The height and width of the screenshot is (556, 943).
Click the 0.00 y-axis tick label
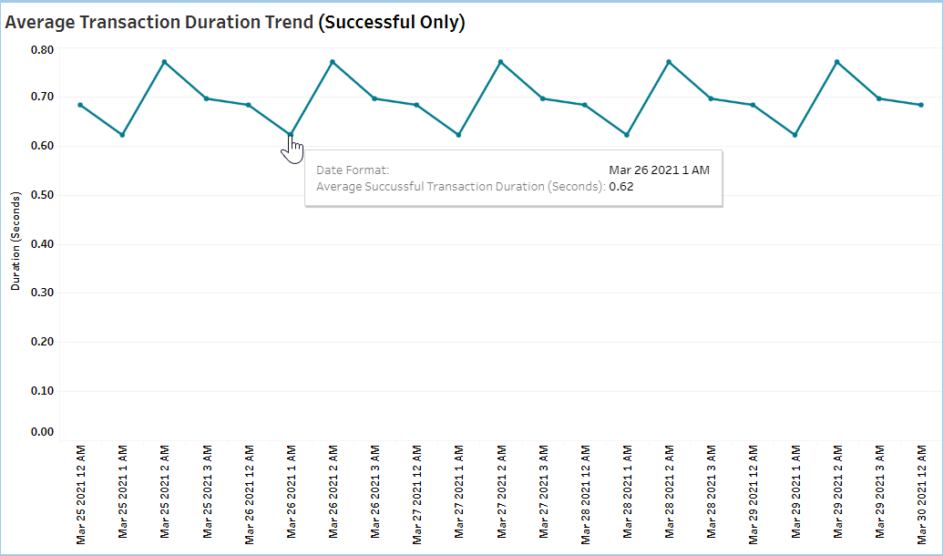[42, 432]
